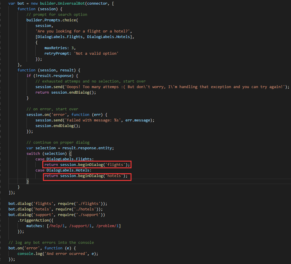Click the 'maxRetries: 3' property

59,48
